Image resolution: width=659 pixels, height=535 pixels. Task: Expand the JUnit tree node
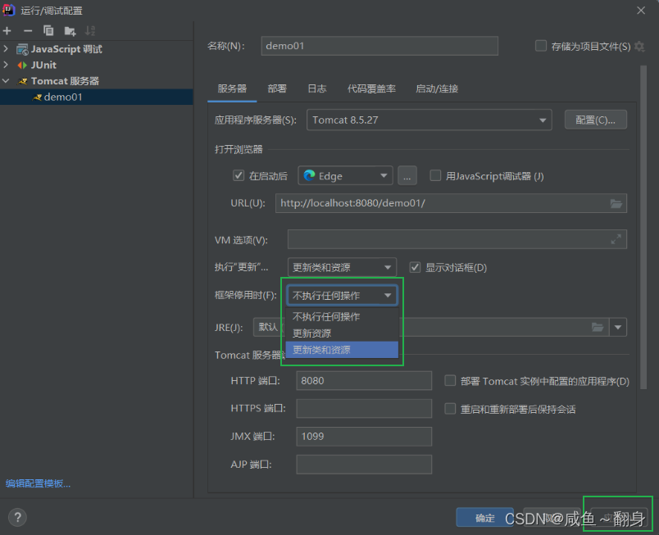click(x=6, y=65)
